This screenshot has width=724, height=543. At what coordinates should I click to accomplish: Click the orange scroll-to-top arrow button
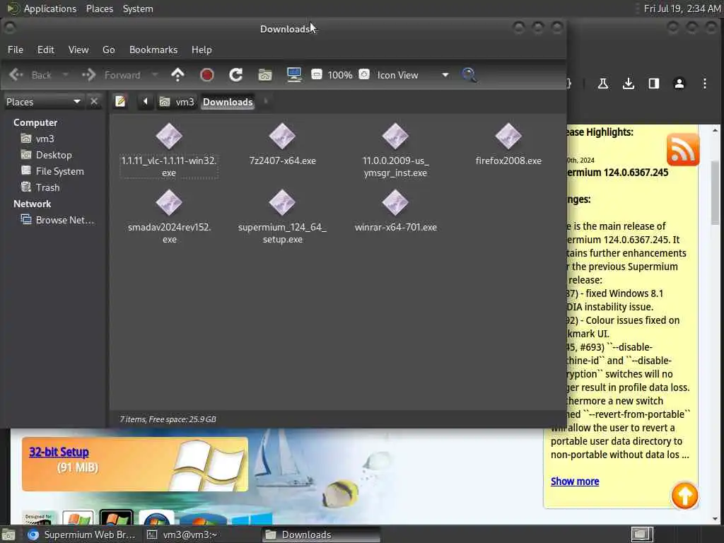684,496
